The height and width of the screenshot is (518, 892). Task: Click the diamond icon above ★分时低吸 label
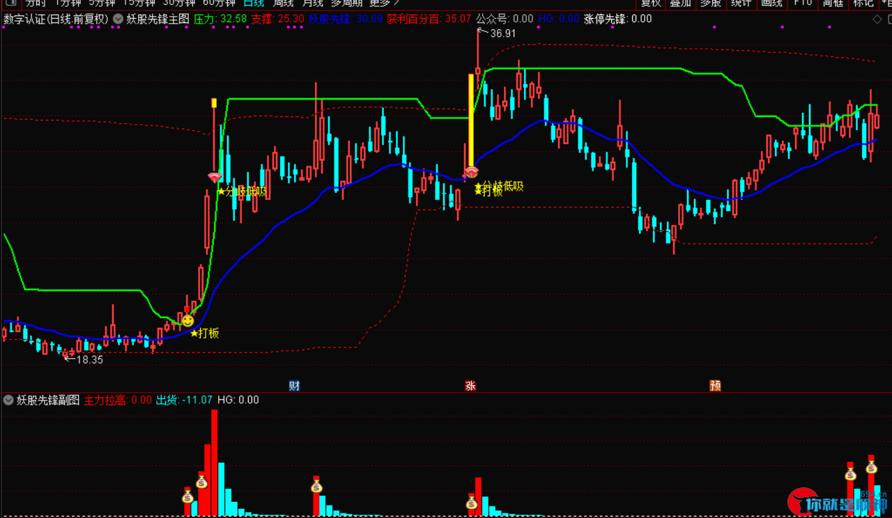coord(215,178)
